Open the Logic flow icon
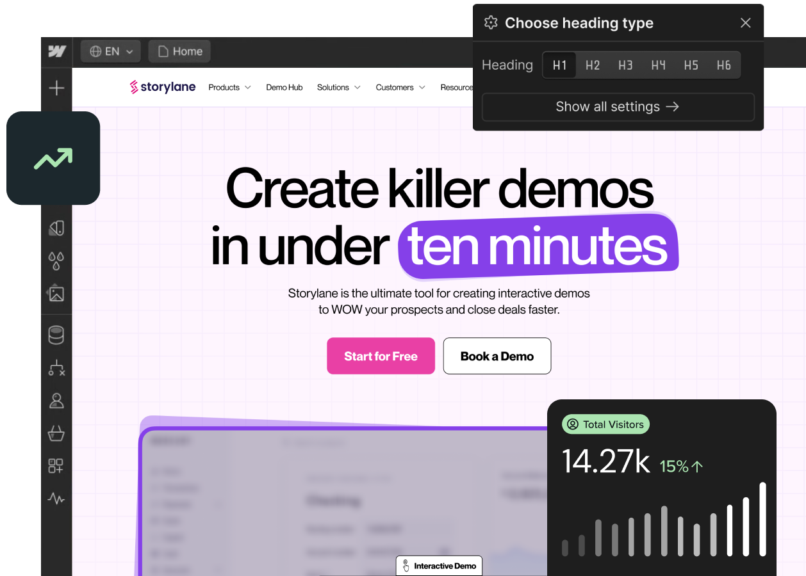The height and width of the screenshot is (576, 806). coord(57,367)
